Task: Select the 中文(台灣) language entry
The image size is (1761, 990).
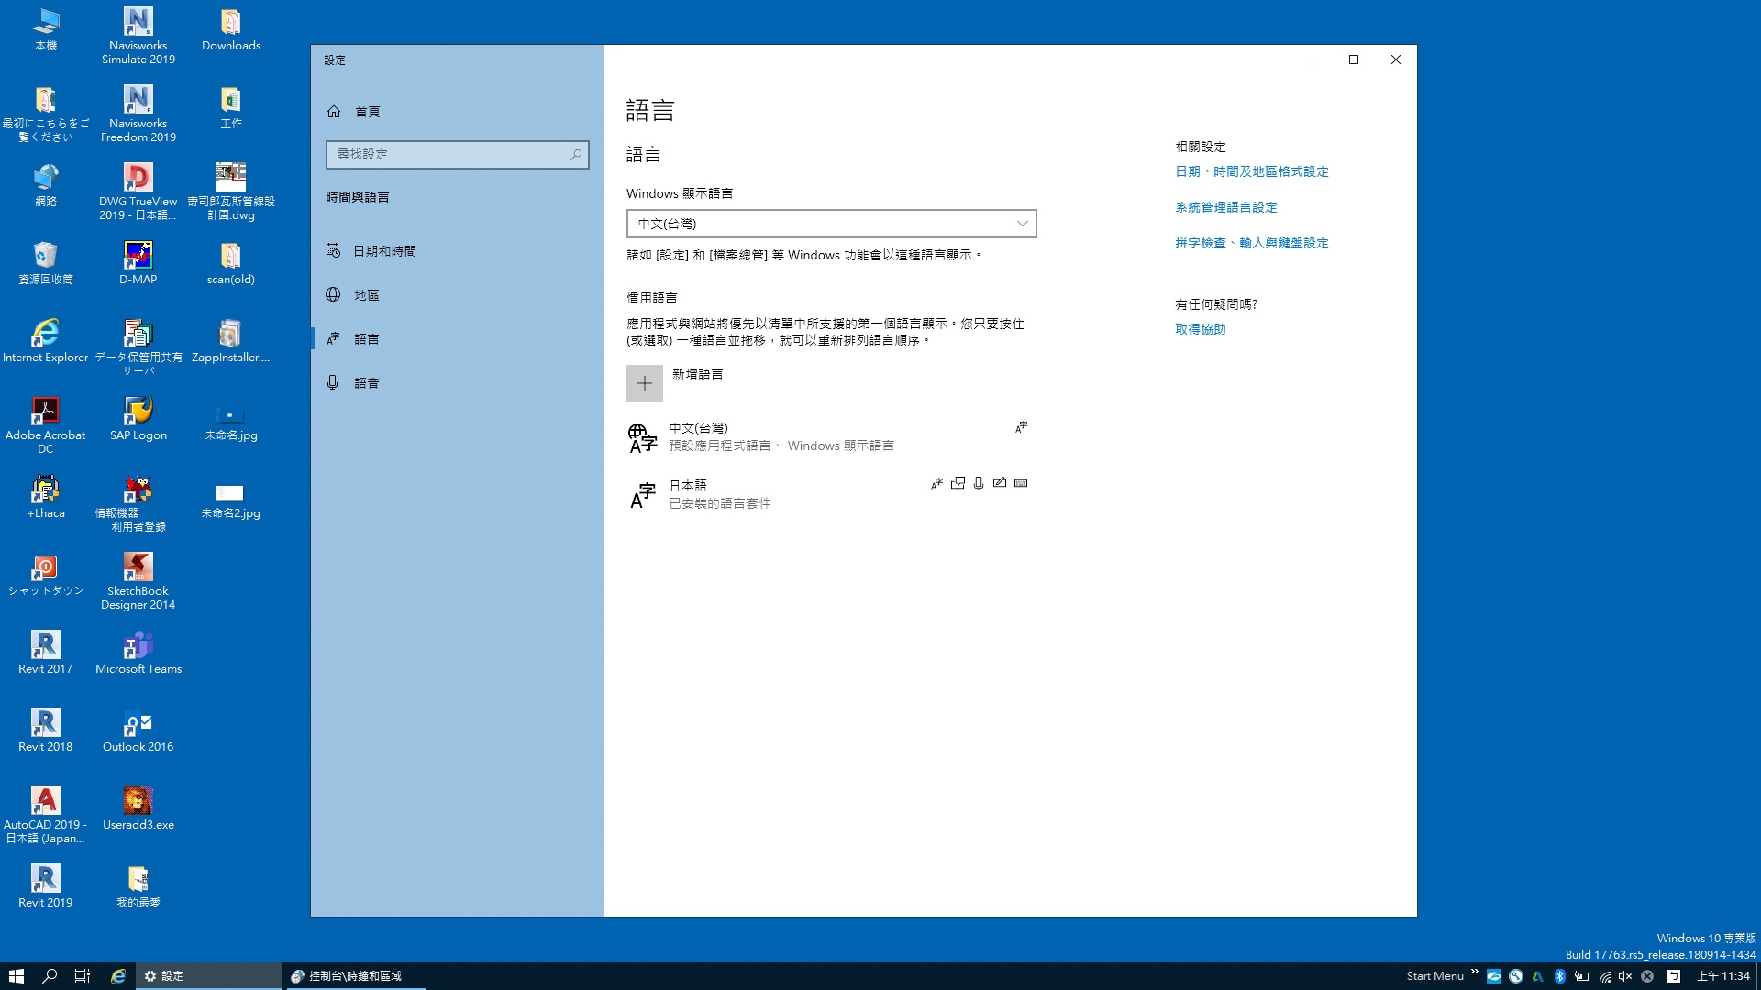Action: click(x=831, y=437)
